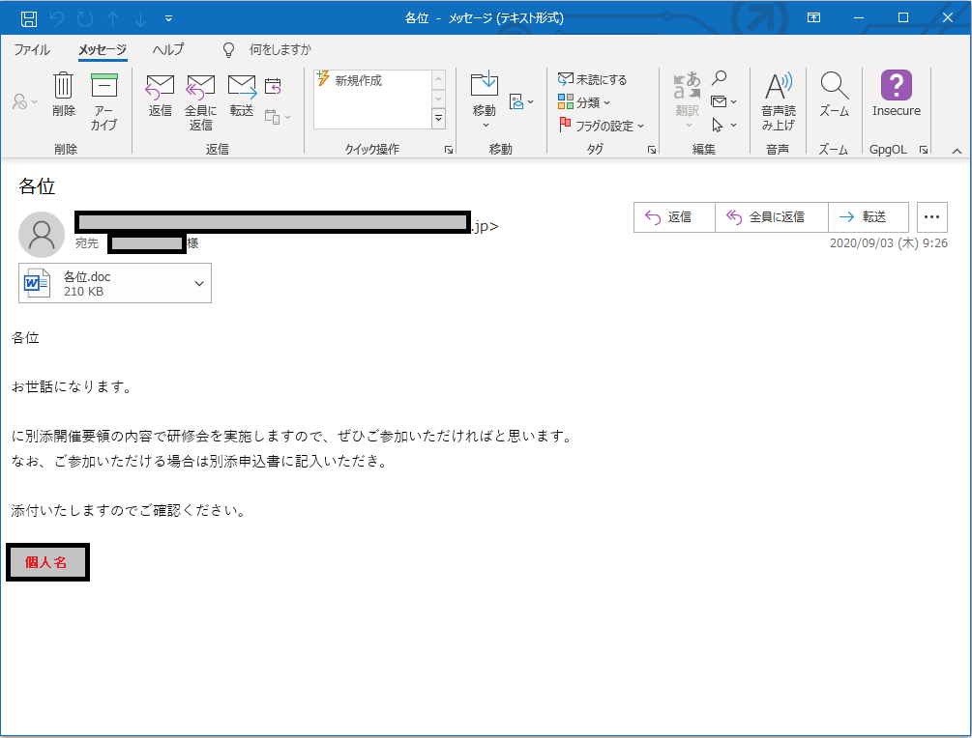Click the body text お世話になります。
This screenshot has width=972, height=738.
pyautogui.click(x=73, y=387)
